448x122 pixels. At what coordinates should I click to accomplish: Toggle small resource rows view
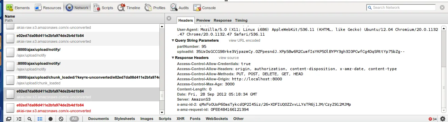click(x=40, y=119)
